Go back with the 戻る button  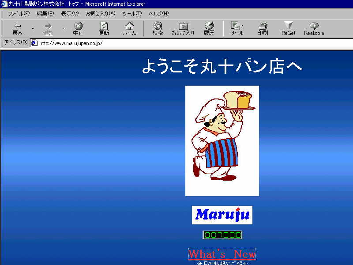[17, 29]
